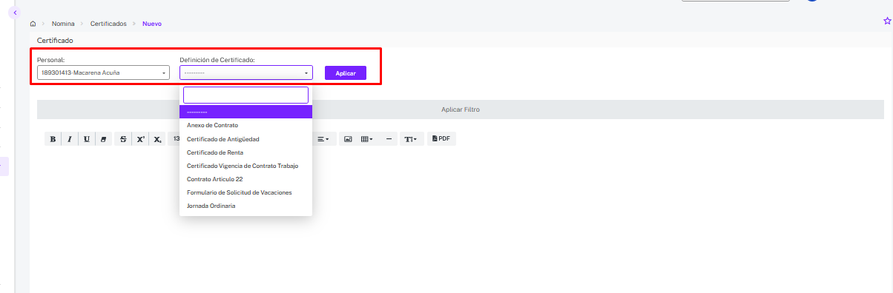Select Certificado de Renta option
This screenshot has height=293, width=893.
246,152
